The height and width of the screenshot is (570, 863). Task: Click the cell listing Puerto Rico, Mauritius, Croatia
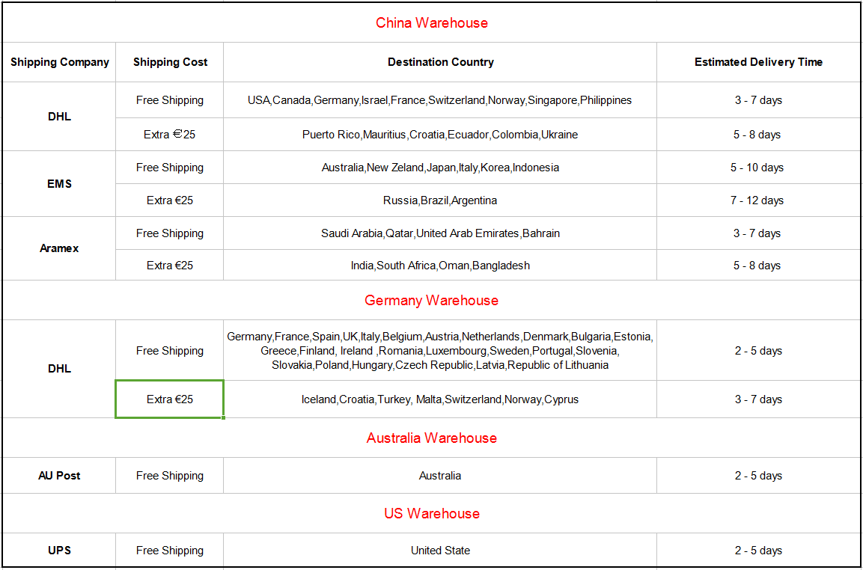pyautogui.click(x=440, y=135)
